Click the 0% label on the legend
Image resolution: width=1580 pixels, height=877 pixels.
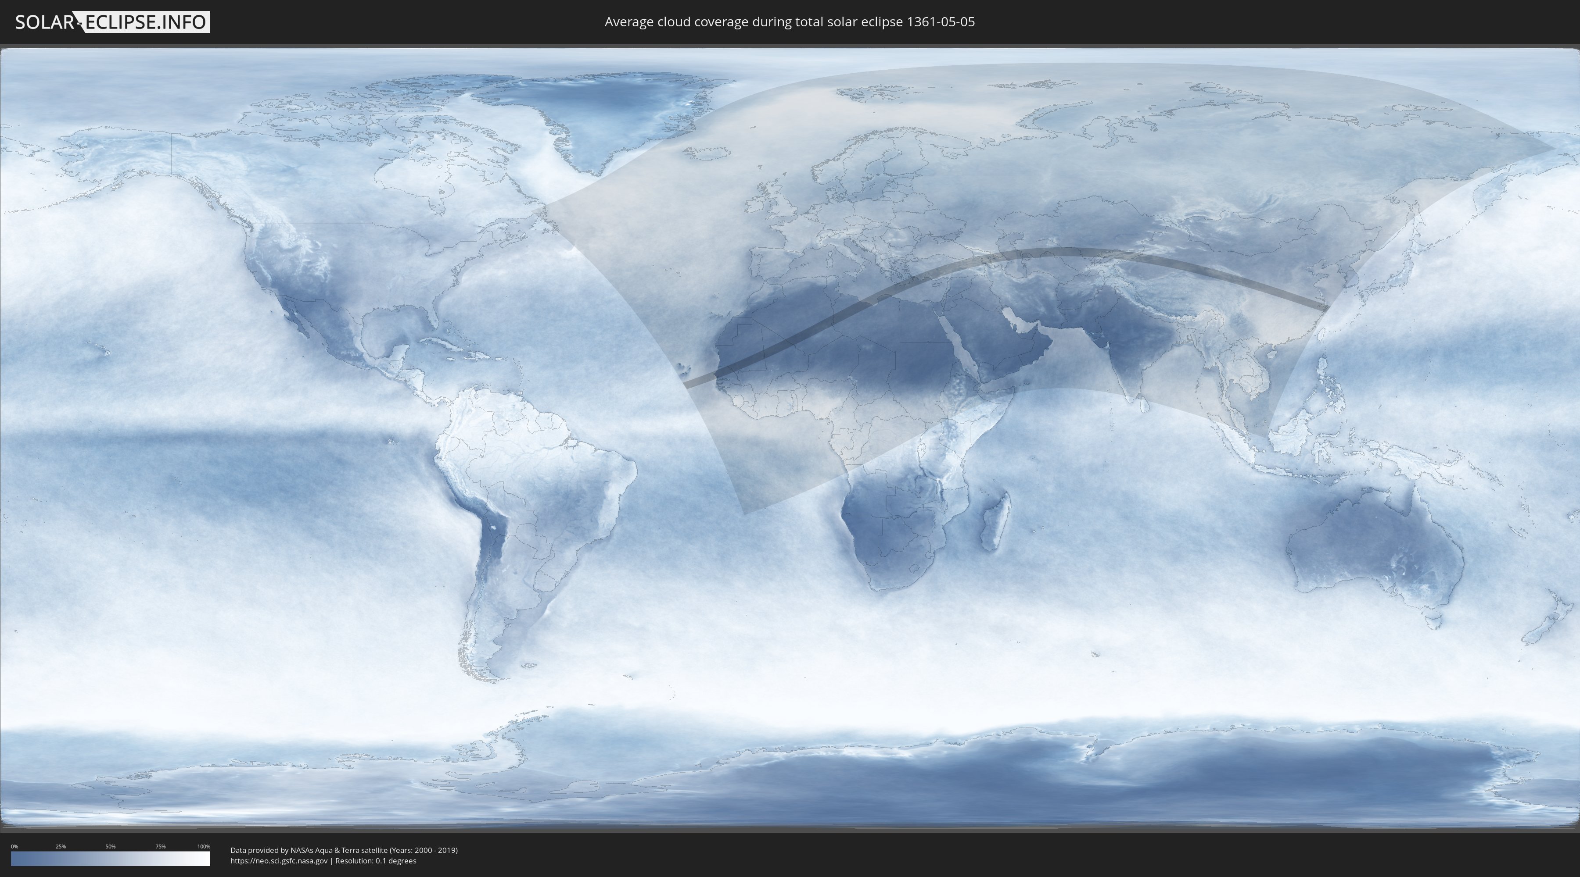click(x=14, y=846)
